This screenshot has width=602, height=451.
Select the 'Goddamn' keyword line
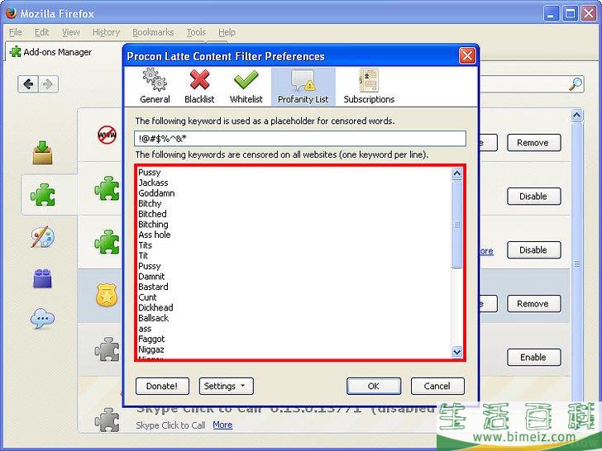click(156, 193)
